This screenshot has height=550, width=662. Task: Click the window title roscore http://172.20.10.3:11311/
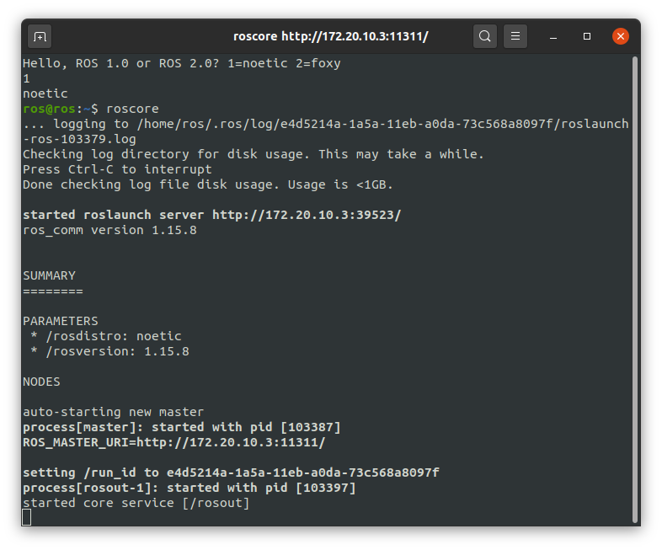coord(330,36)
